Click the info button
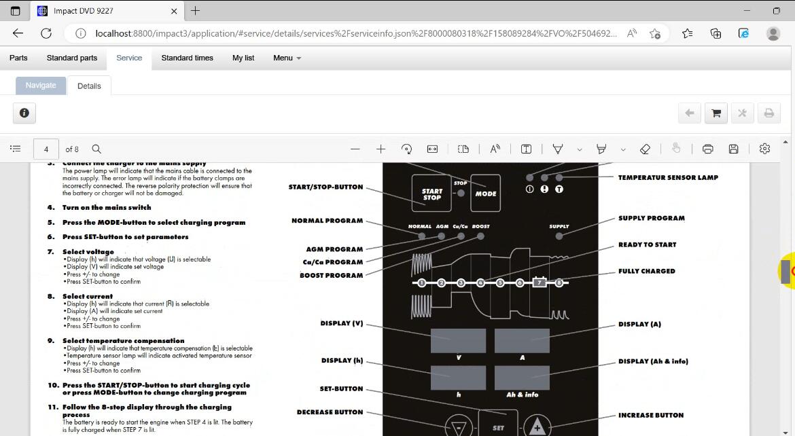Screen dimensions: 795x436 (x=24, y=113)
